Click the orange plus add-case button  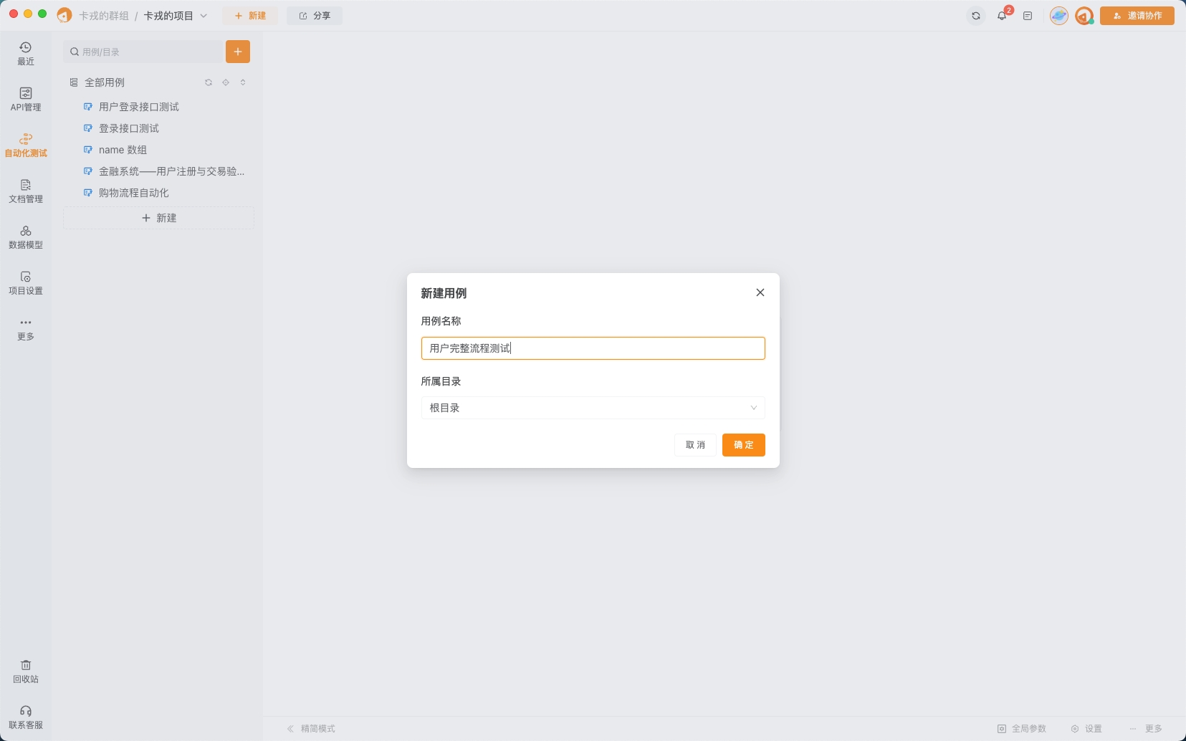click(x=238, y=52)
